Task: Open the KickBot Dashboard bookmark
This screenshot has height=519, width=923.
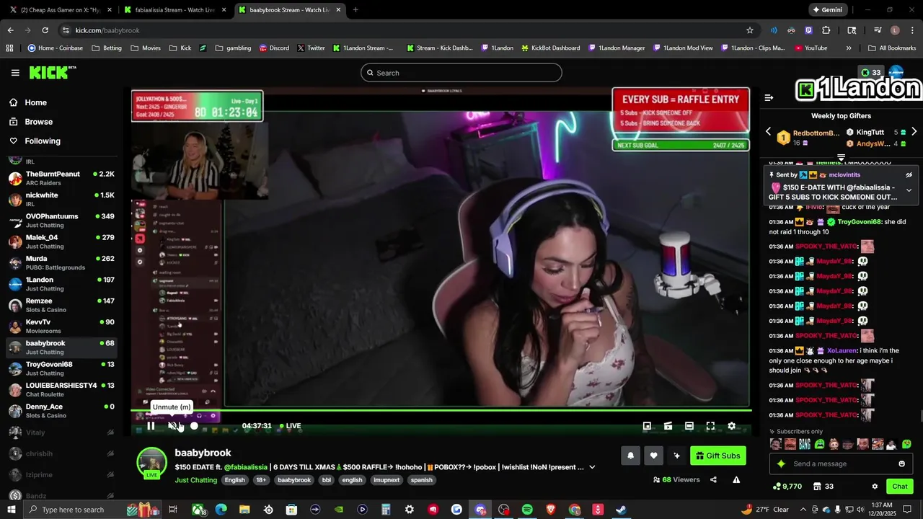Action: 550,48
